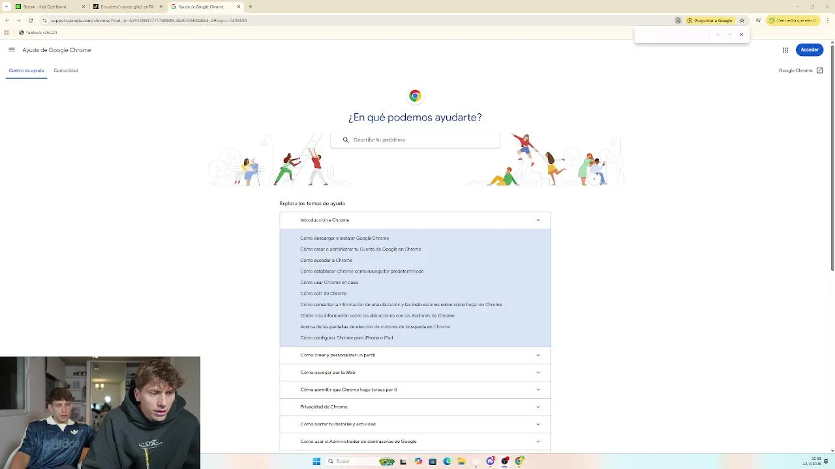Open the apps shortcut in bookmarks bar
The height and width of the screenshot is (469, 835).
point(7,33)
